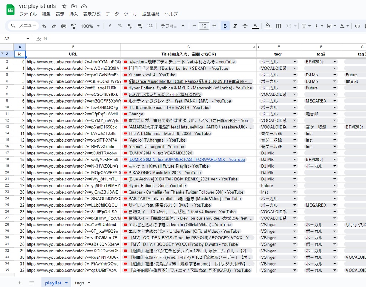
Task: Collapse the row 2 group triangle
Action: pyautogui.click(x=2, y=54)
